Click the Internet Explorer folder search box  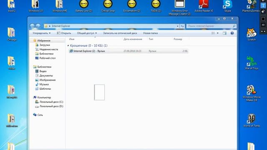212,26
